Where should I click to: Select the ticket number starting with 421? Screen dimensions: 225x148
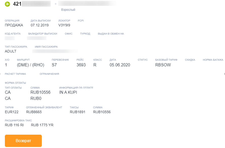[x=32, y=4]
